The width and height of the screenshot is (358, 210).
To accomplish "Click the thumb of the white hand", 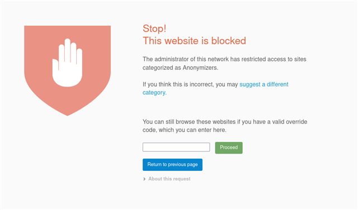I will [55, 66].
